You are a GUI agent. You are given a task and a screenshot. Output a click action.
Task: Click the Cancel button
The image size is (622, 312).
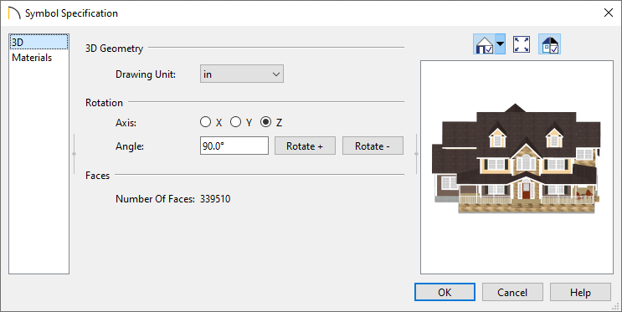512,292
